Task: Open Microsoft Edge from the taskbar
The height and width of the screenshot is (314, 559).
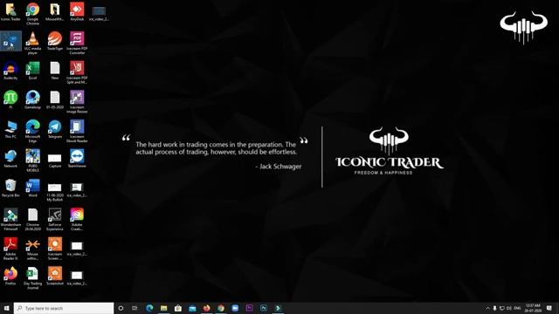Action: pyautogui.click(x=149, y=308)
